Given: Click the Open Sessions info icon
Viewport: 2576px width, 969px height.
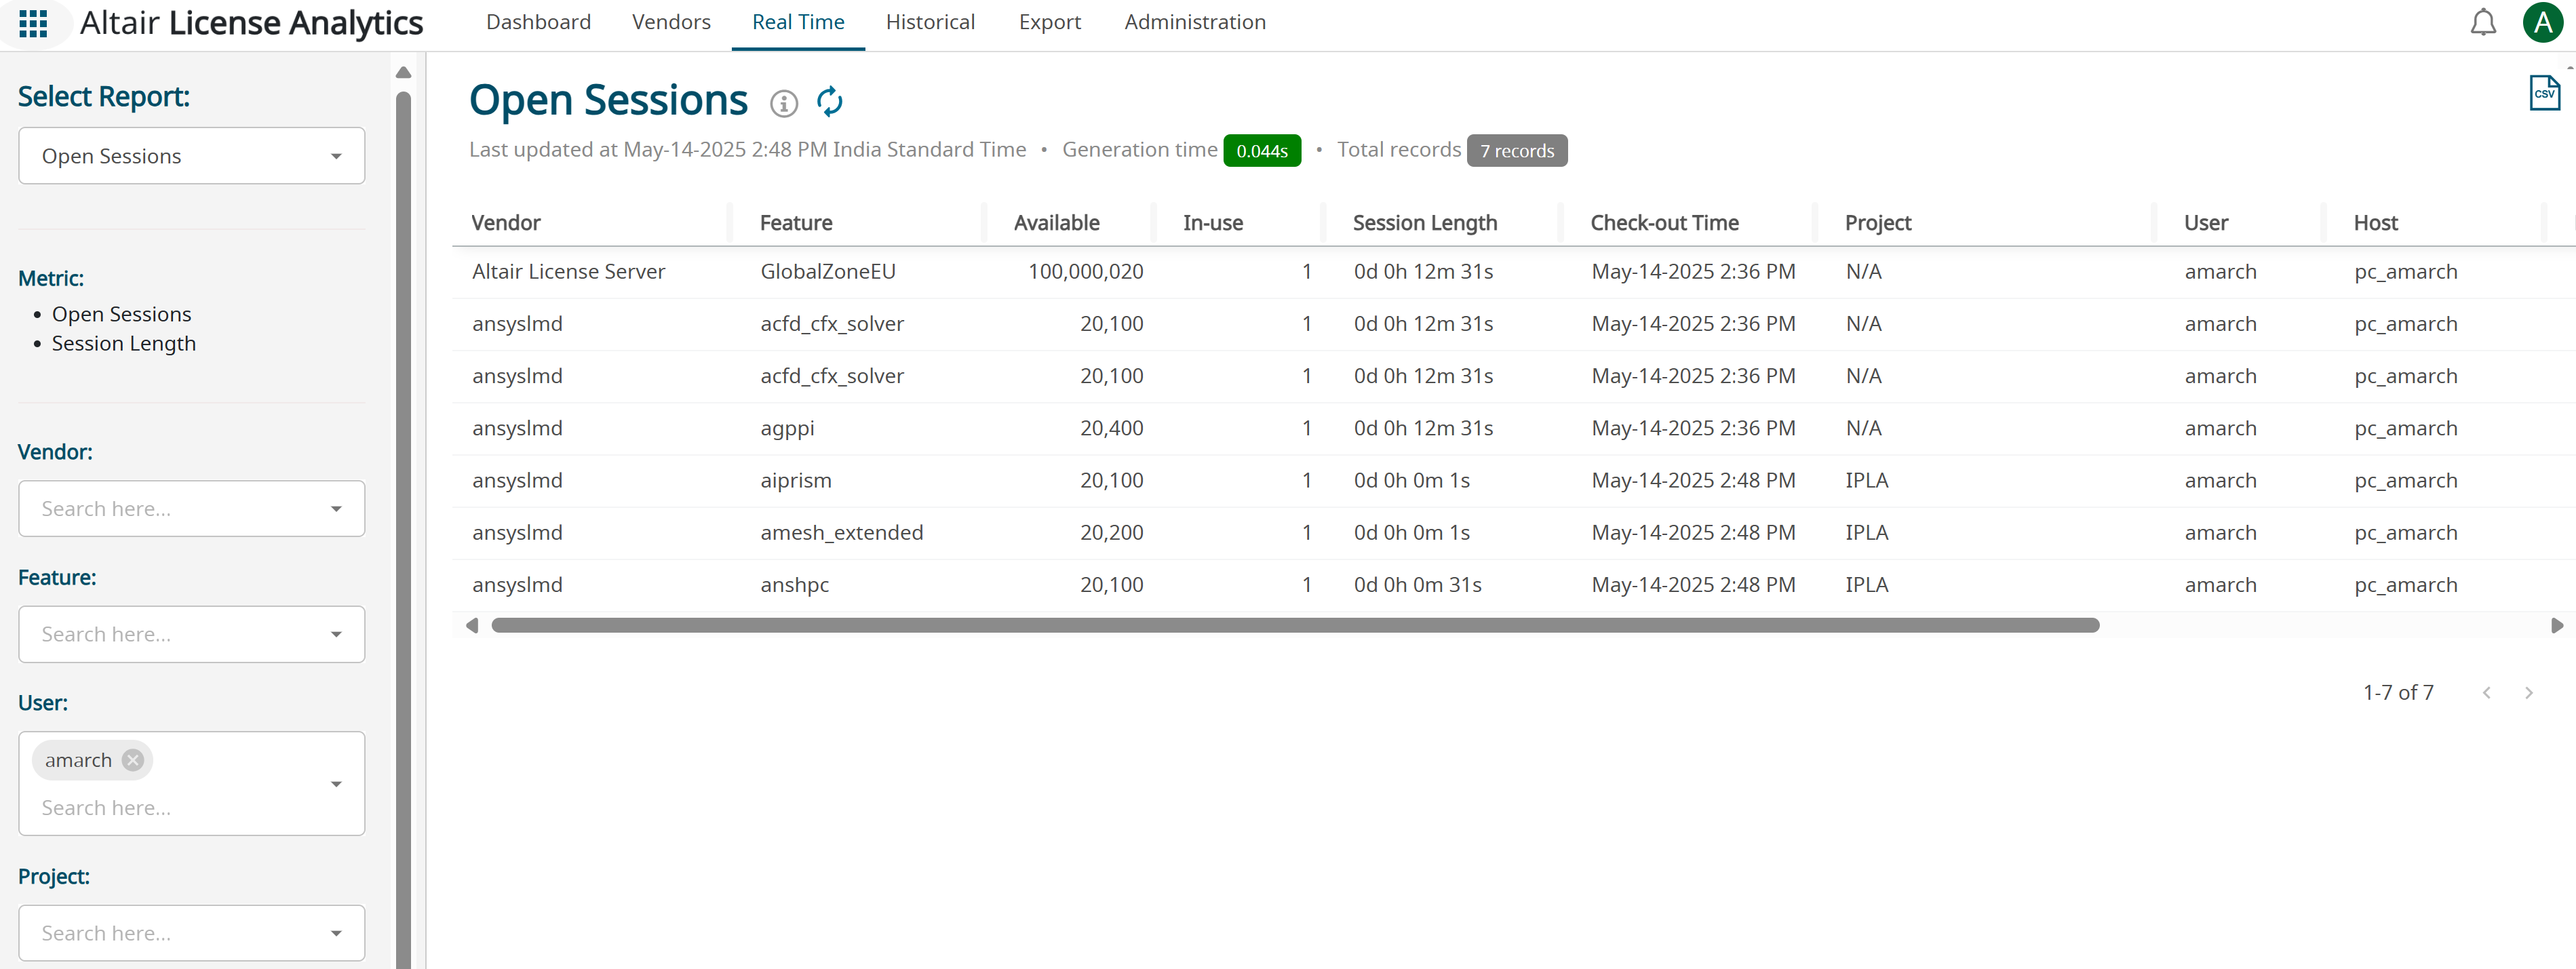Looking at the screenshot, I should point(783,103).
